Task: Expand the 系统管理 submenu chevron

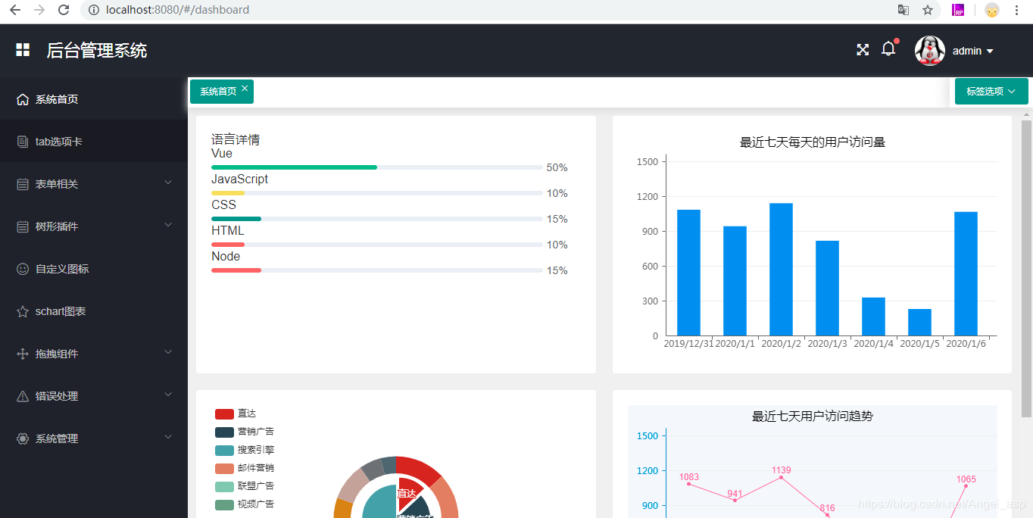Action: pyautogui.click(x=168, y=437)
